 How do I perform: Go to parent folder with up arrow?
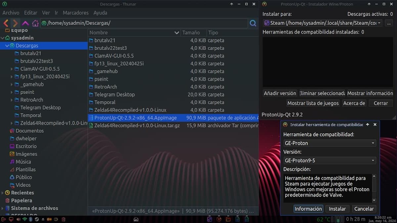(x=25, y=23)
